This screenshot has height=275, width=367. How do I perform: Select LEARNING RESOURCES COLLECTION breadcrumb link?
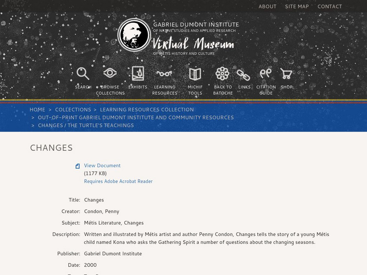click(x=147, y=110)
